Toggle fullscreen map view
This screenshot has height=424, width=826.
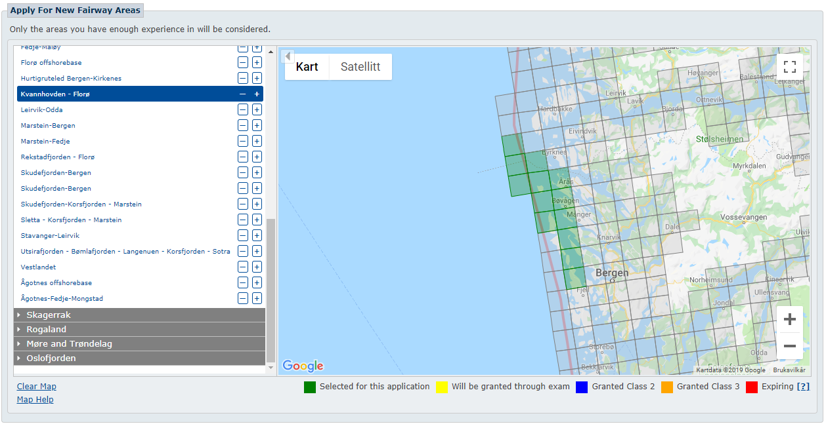(789, 67)
